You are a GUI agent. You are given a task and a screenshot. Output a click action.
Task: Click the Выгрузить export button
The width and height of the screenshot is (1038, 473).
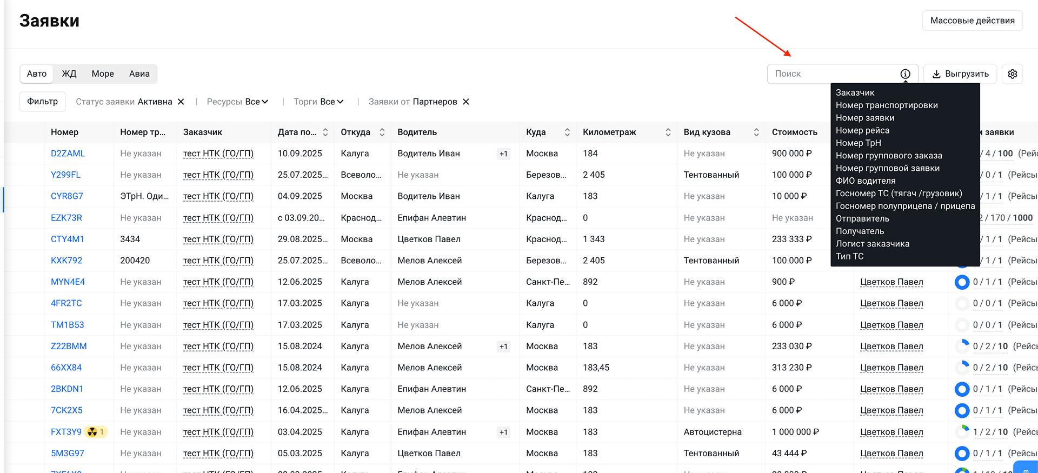point(960,74)
